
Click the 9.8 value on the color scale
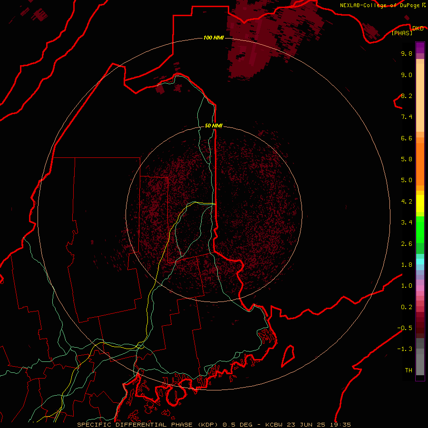(407, 53)
